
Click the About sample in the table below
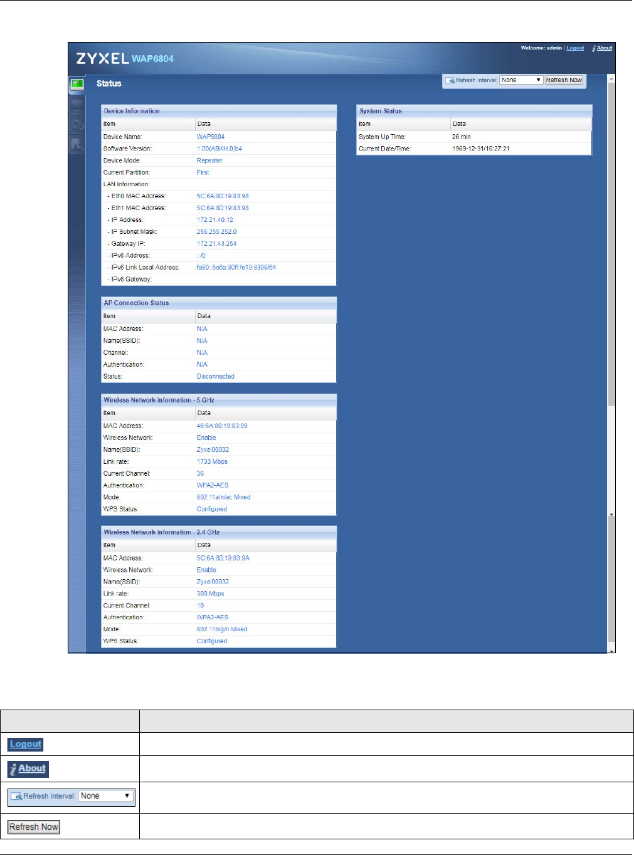tap(28, 768)
